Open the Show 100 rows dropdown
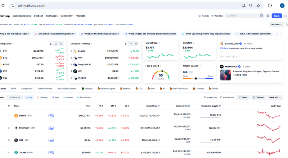Image resolution: width=288 pixels, height=158 pixels. click(x=275, y=98)
